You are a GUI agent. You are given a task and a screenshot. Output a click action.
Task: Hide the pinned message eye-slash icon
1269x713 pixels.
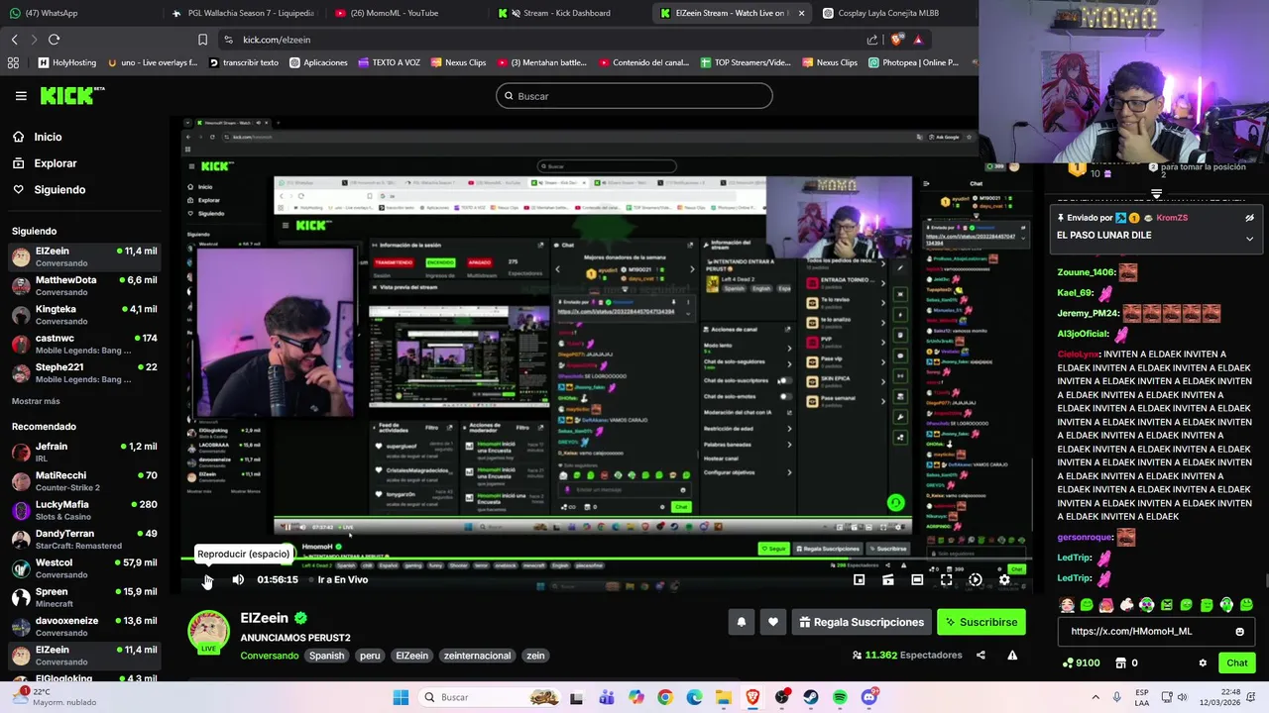tap(1249, 218)
